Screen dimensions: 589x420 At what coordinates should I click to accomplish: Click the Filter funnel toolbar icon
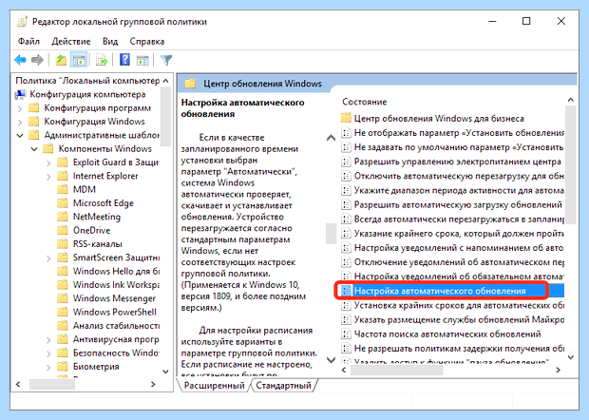(x=166, y=60)
